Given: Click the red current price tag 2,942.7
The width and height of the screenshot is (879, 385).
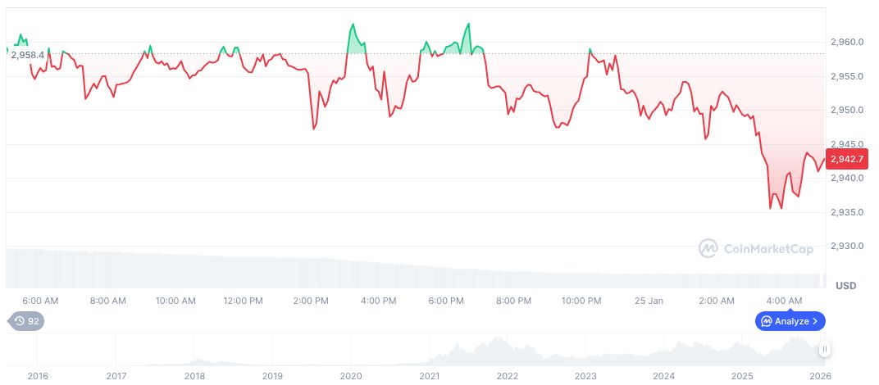Looking at the screenshot, I should pos(846,159).
